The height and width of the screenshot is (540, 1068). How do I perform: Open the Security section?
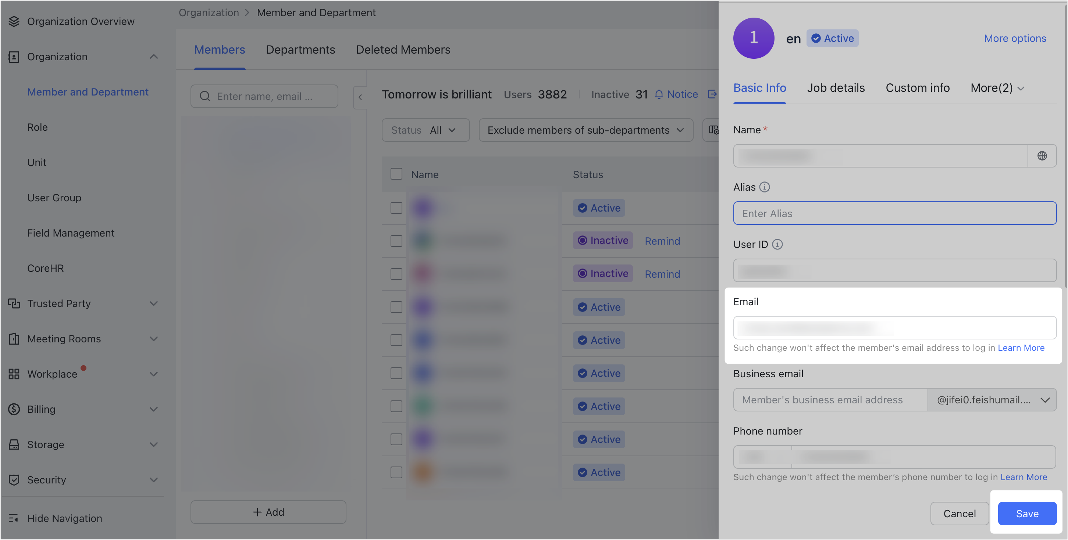(46, 480)
